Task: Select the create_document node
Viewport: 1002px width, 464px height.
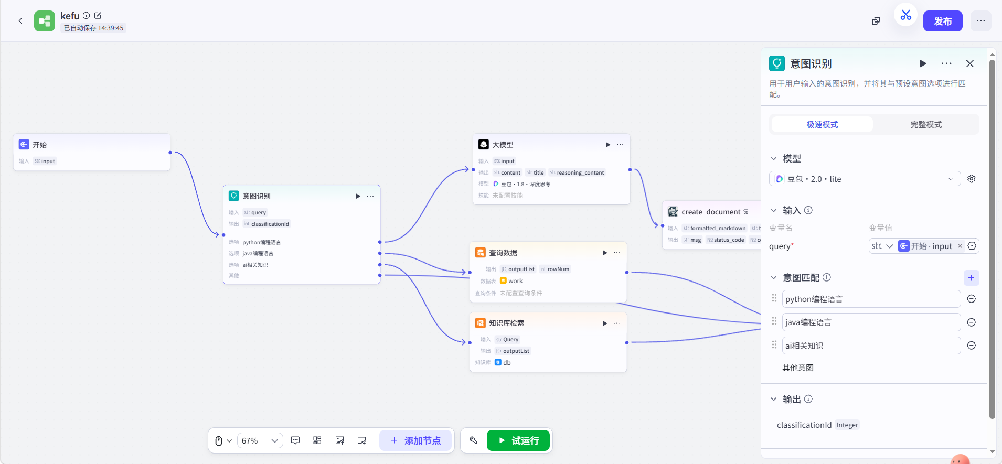Action: (x=711, y=225)
